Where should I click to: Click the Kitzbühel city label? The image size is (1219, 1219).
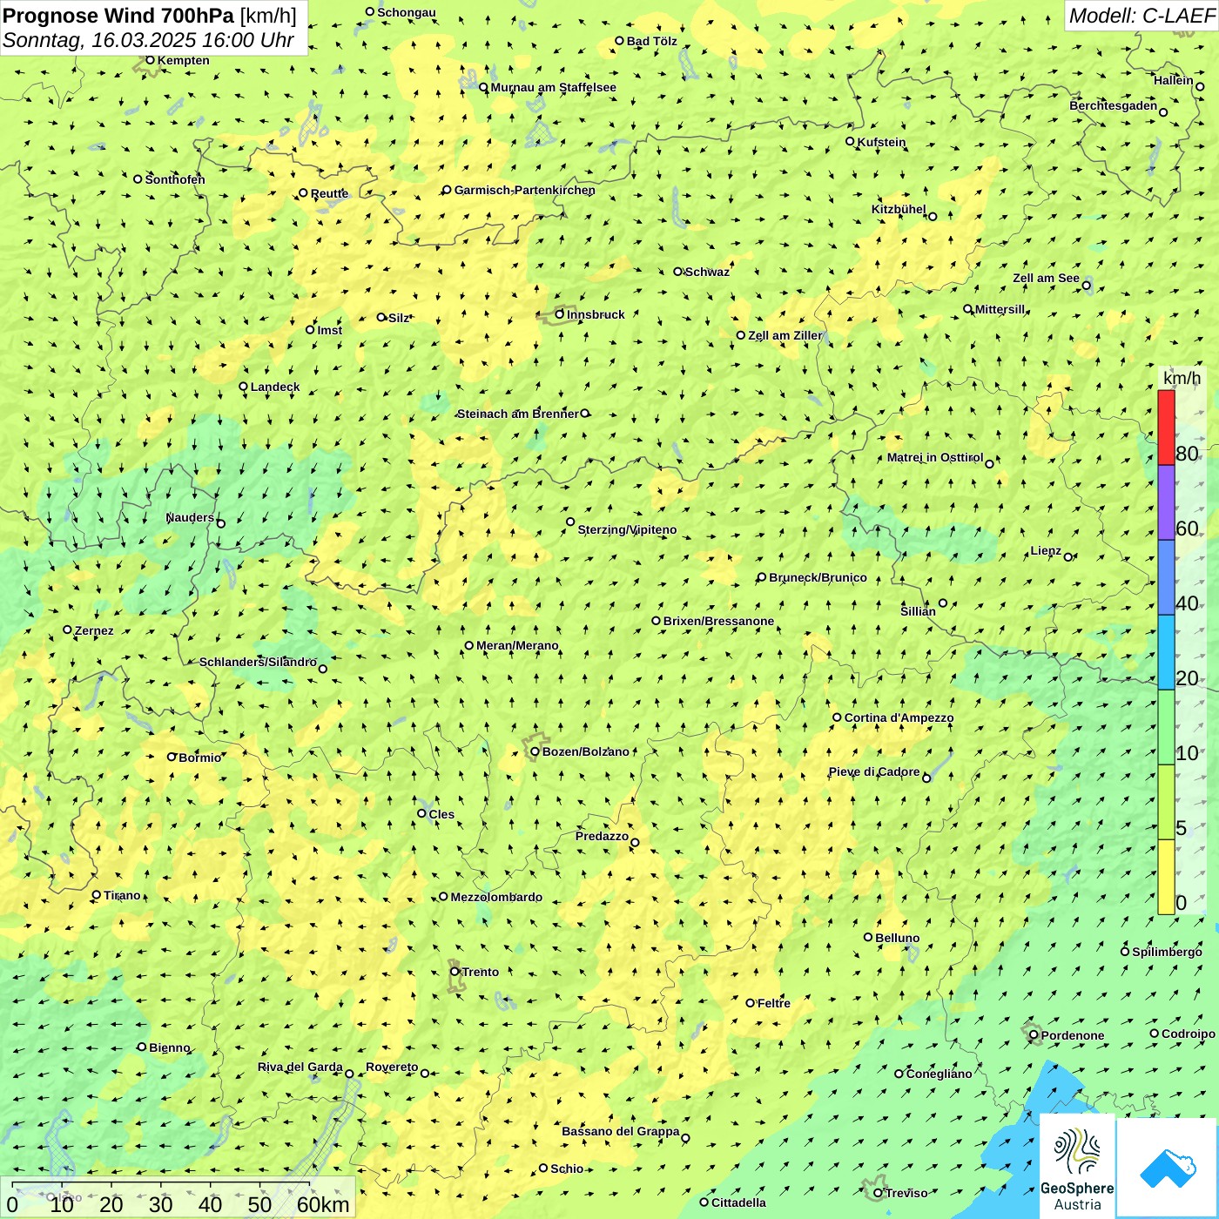point(899,209)
